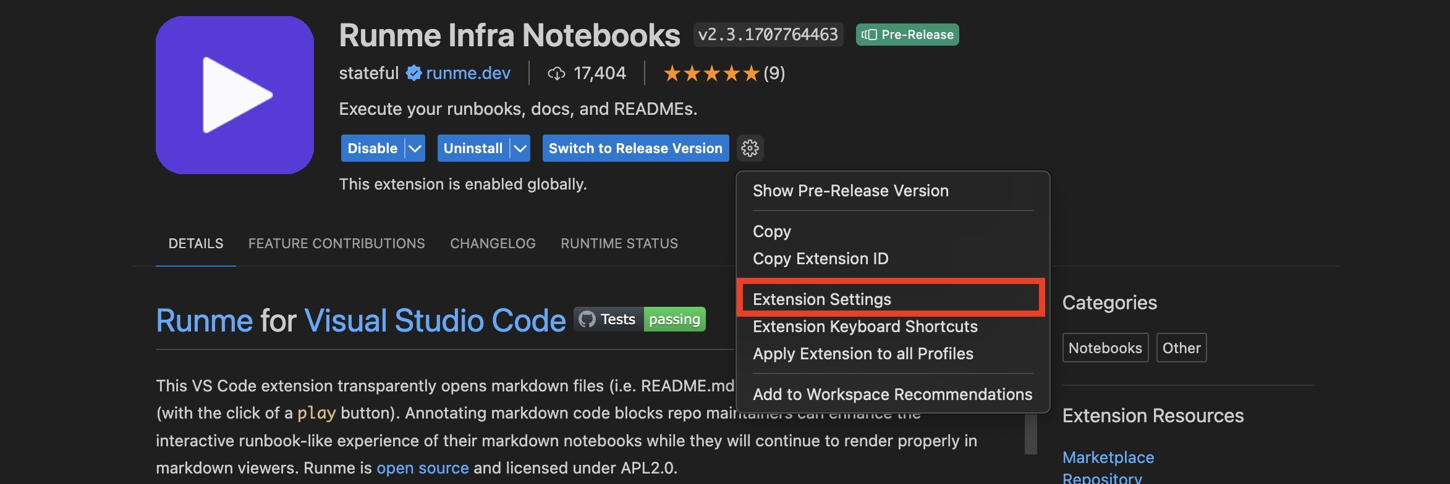
Task: Expand the Uninstall dropdown arrow
Action: point(520,148)
